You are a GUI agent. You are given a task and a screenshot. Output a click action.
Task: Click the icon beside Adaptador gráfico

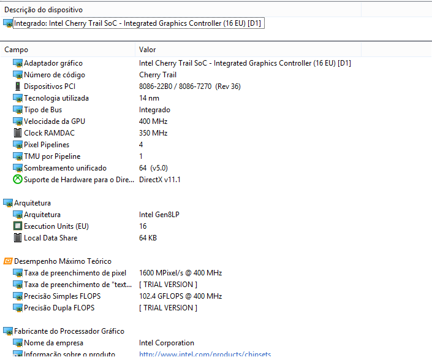pos(18,63)
